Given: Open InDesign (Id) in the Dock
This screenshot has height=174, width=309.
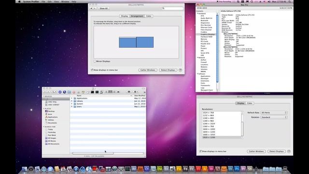Looking at the screenshot, I should pos(211,169).
